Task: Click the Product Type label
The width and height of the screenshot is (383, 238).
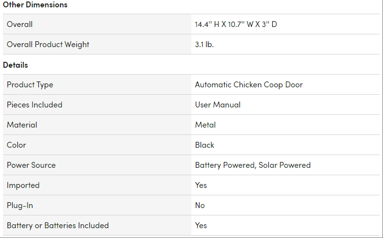Action: click(x=30, y=84)
